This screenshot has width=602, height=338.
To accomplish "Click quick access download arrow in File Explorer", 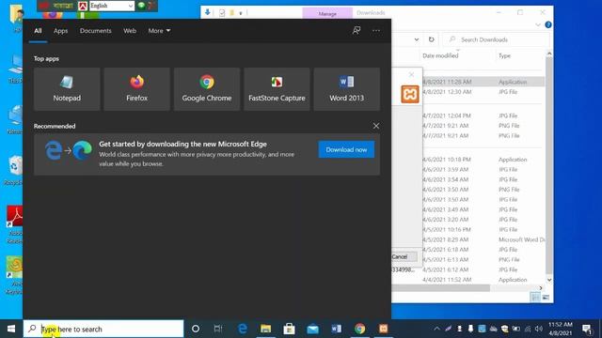I will pyautogui.click(x=207, y=12).
